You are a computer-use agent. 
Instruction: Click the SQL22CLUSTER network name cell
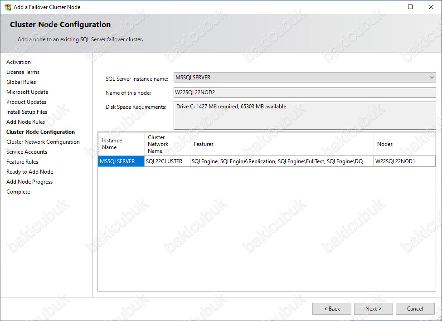tap(167, 161)
